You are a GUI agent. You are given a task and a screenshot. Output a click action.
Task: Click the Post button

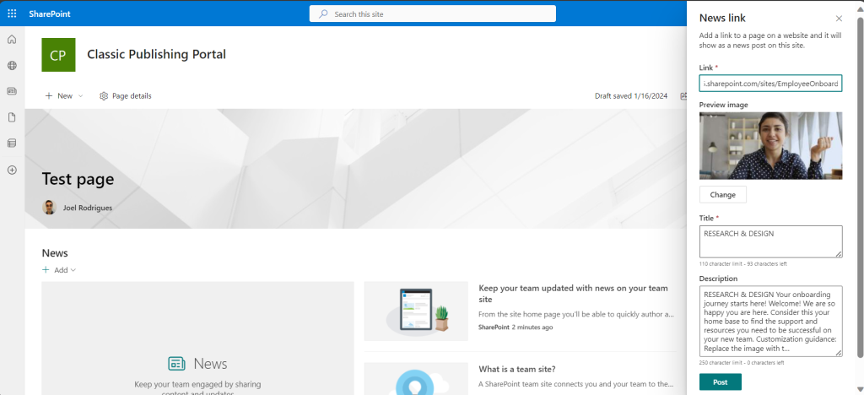(x=720, y=381)
